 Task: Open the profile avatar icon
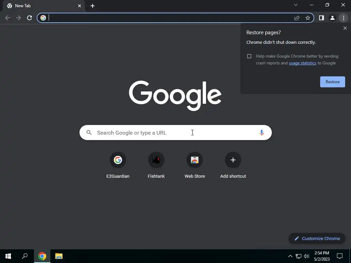click(332, 18)
